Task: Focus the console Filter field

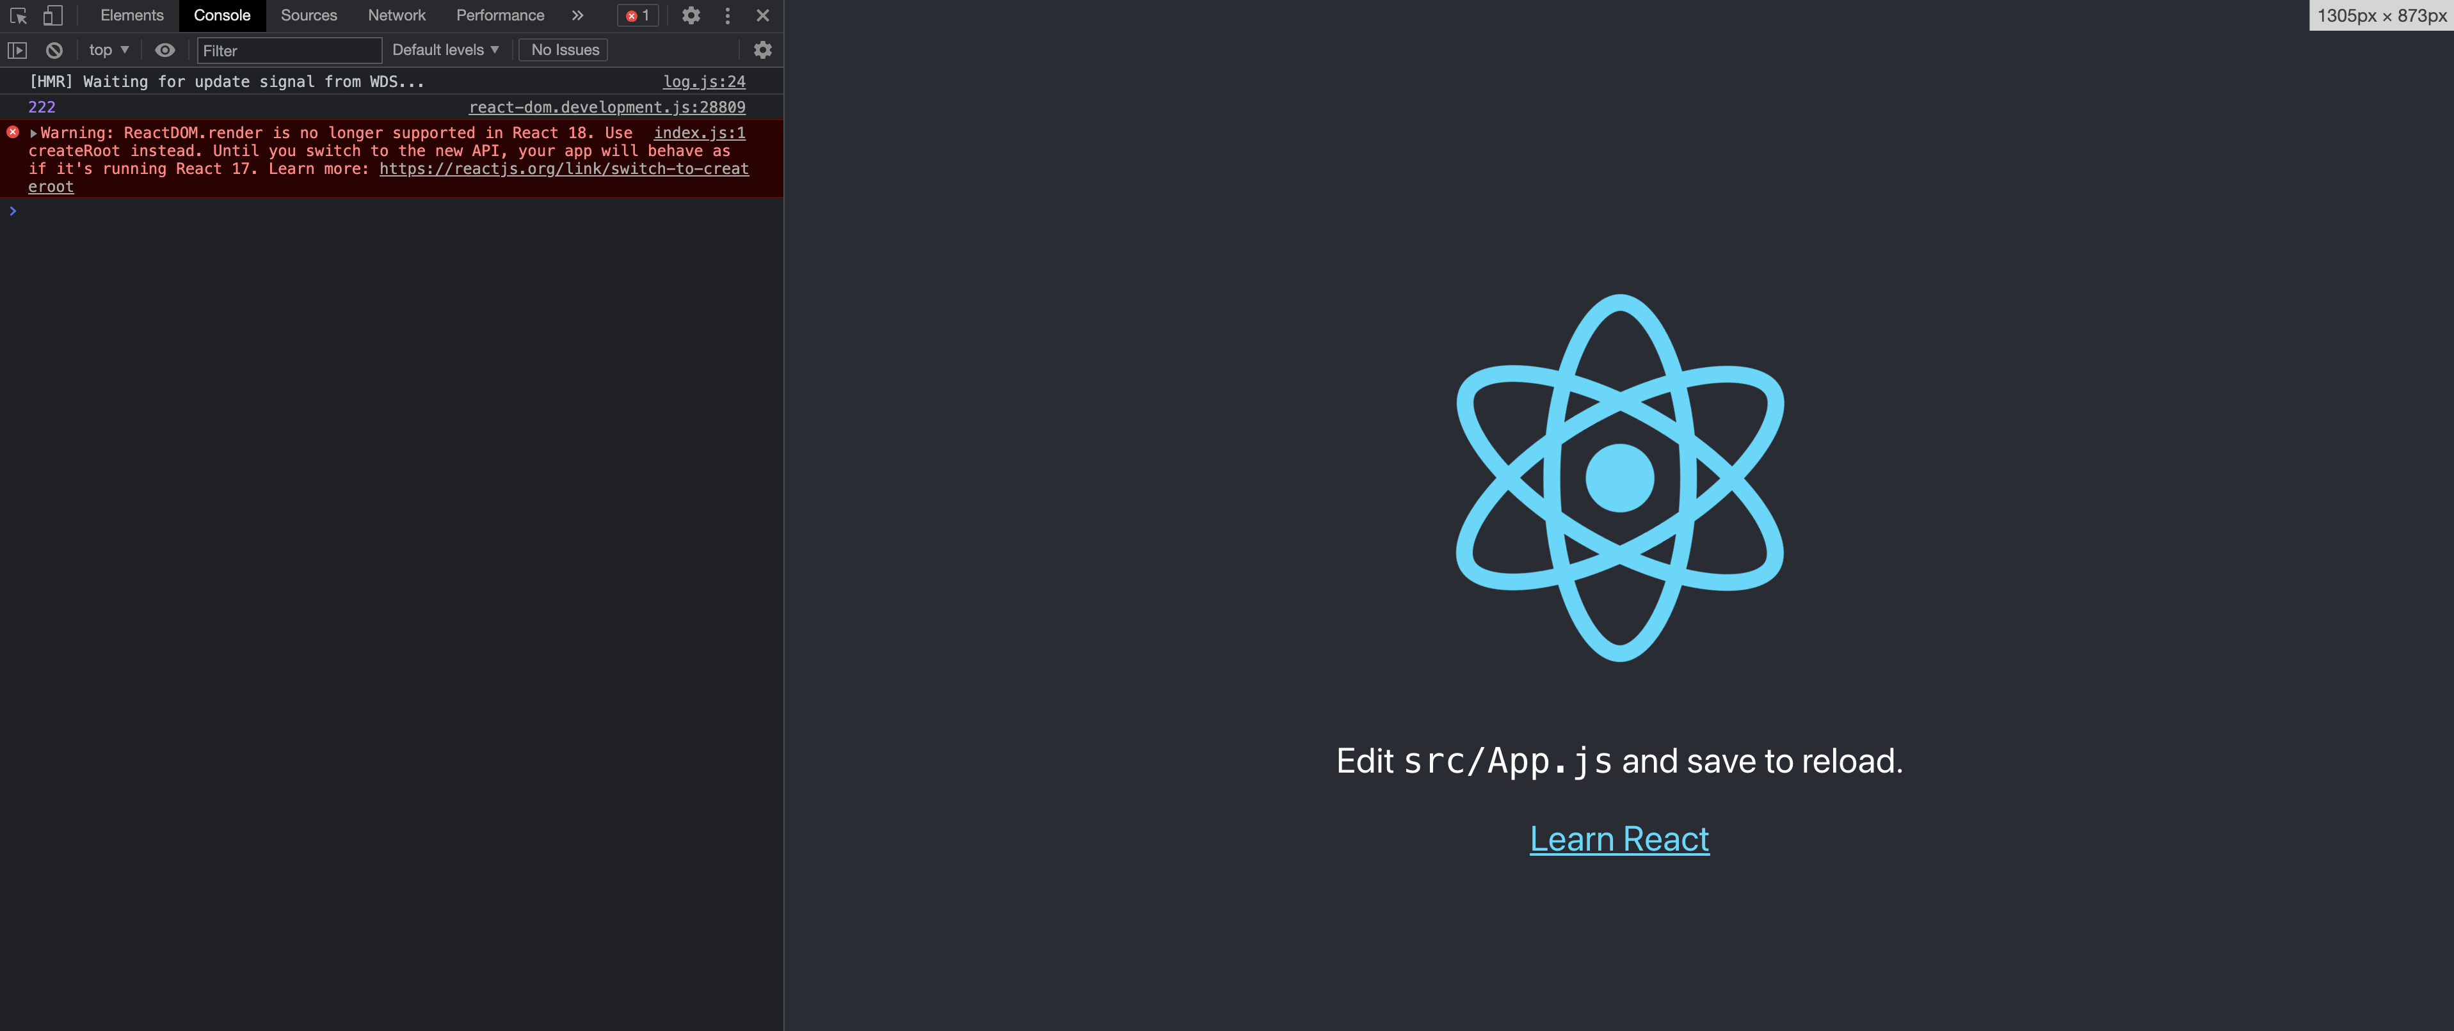Action: point(289,51)
